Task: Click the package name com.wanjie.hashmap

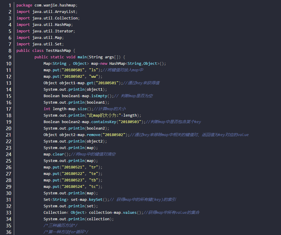Action: tap(55, 5)
